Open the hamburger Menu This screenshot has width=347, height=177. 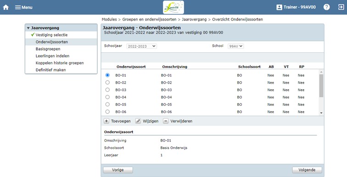24,7
